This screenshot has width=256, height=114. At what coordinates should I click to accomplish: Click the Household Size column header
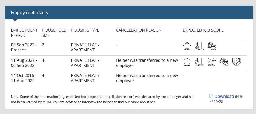[x=54, y=33]
